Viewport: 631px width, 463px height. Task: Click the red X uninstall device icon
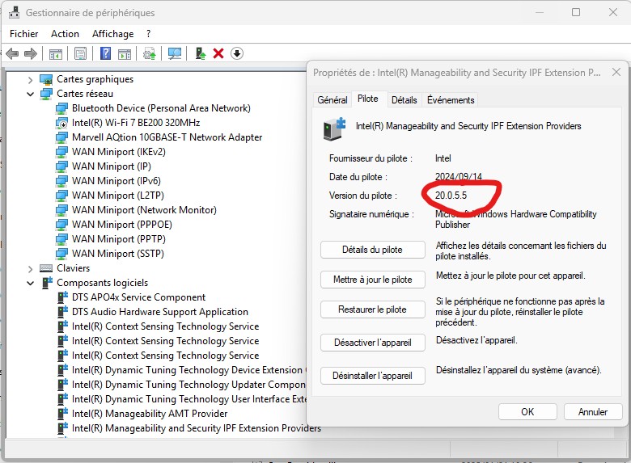pyautogui.click(x=218, y=53)
